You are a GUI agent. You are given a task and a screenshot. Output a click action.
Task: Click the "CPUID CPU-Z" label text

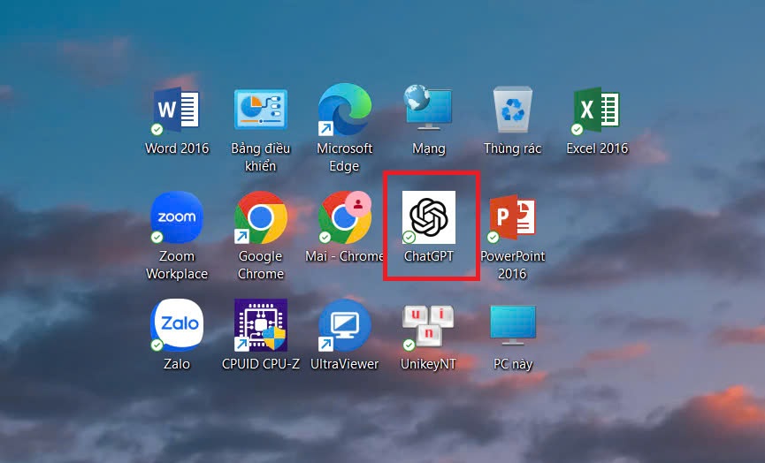[x=261, y=364]
